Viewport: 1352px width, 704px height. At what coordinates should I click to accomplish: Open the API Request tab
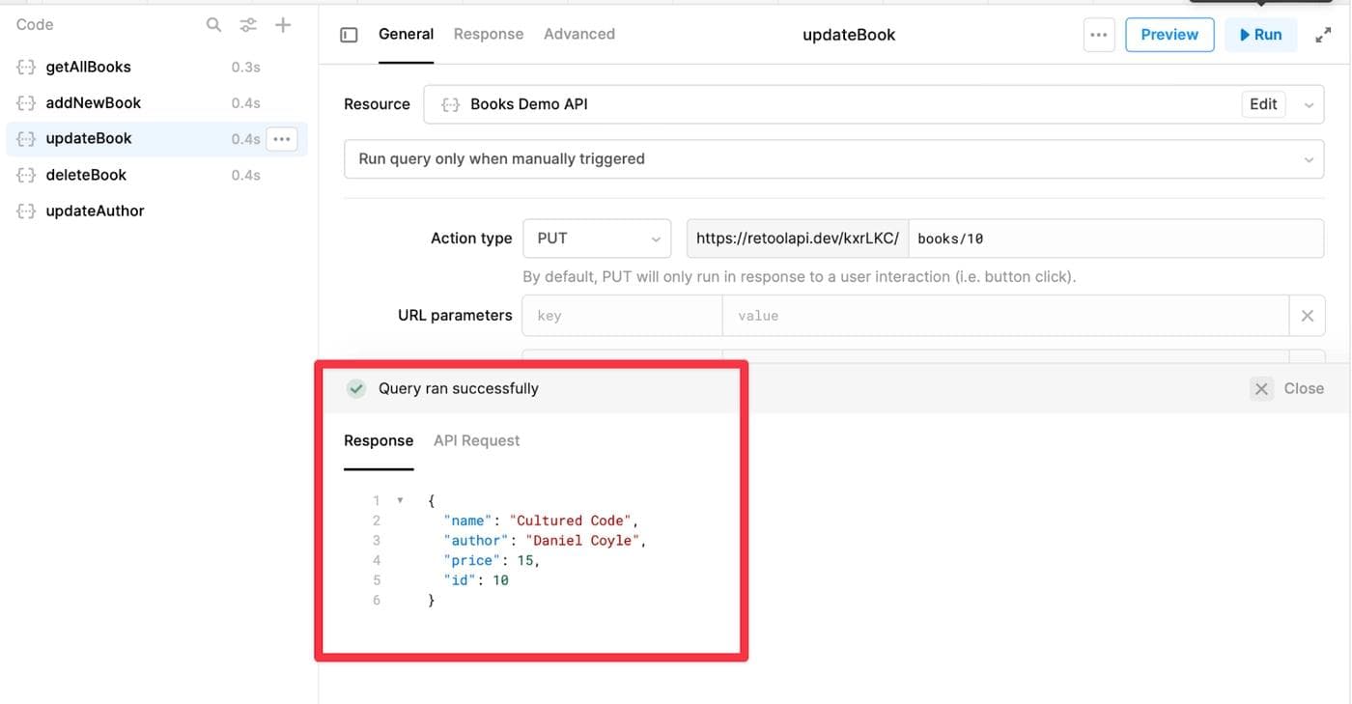click(x=476, y=439)
